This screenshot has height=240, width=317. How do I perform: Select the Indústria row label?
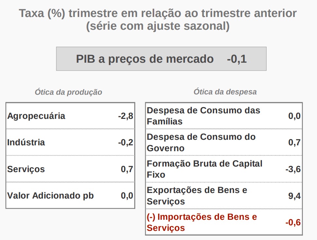pyautogui.click(x=26, y=142)
